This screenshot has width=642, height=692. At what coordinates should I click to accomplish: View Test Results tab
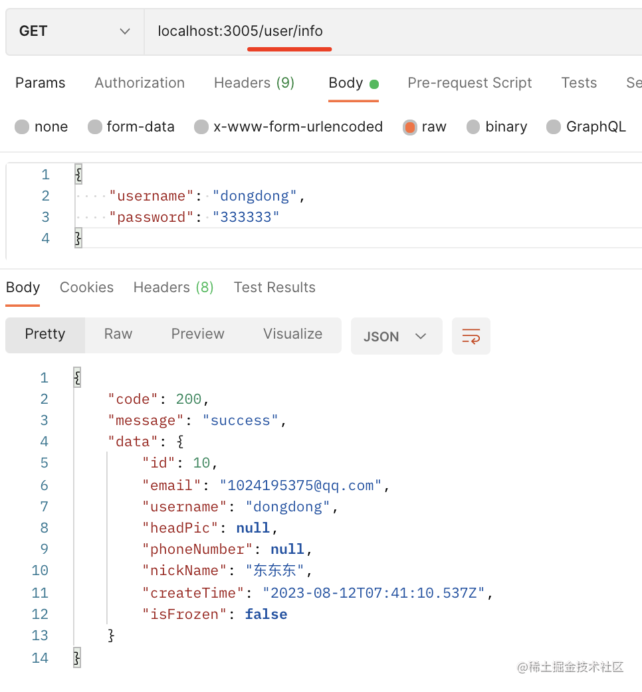click(274, 288)
